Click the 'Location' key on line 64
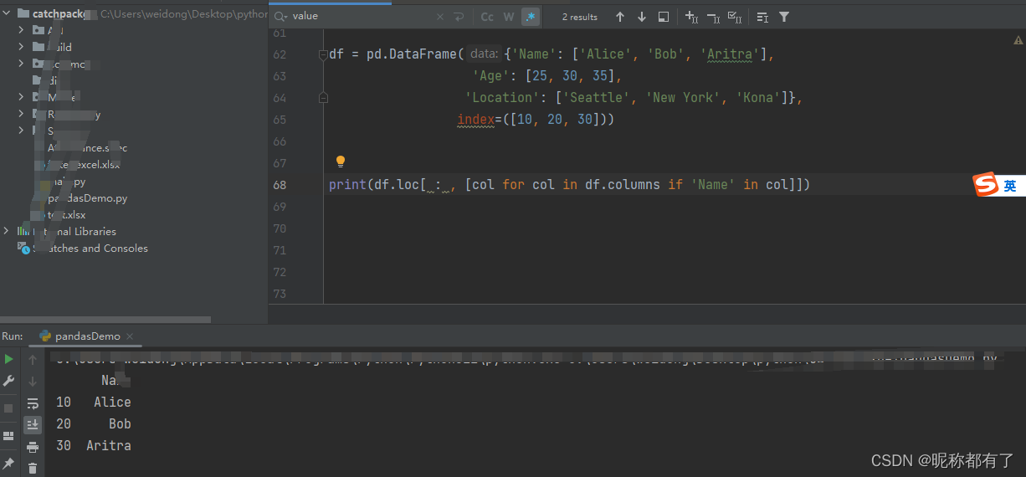Viewport: 1026px width, 477px height. pyautogui.click(x=502, y=98)
